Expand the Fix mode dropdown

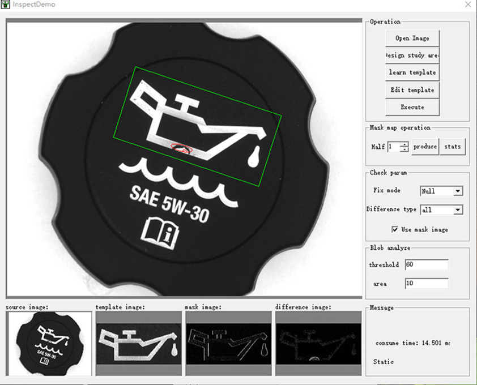point(458,191)
